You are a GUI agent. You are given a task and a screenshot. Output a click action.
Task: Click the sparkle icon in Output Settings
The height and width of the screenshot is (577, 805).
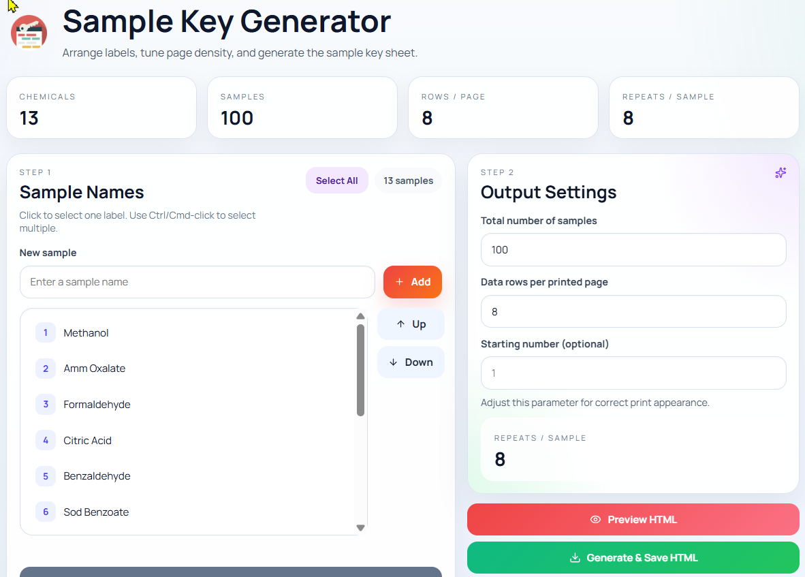780,173
